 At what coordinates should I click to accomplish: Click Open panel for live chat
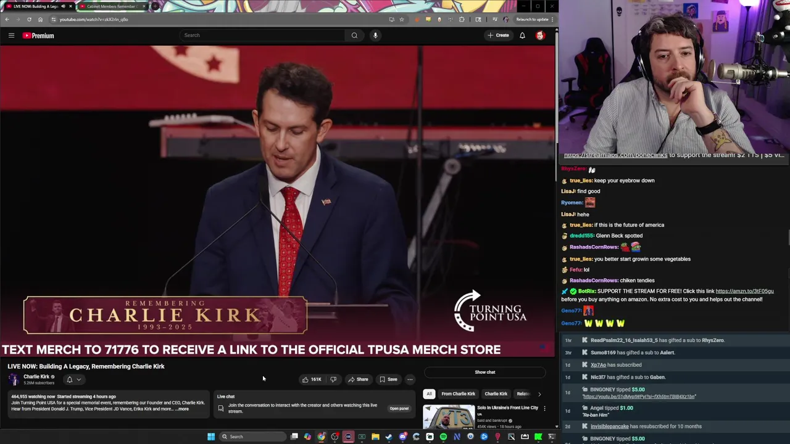tap(399, 408)
